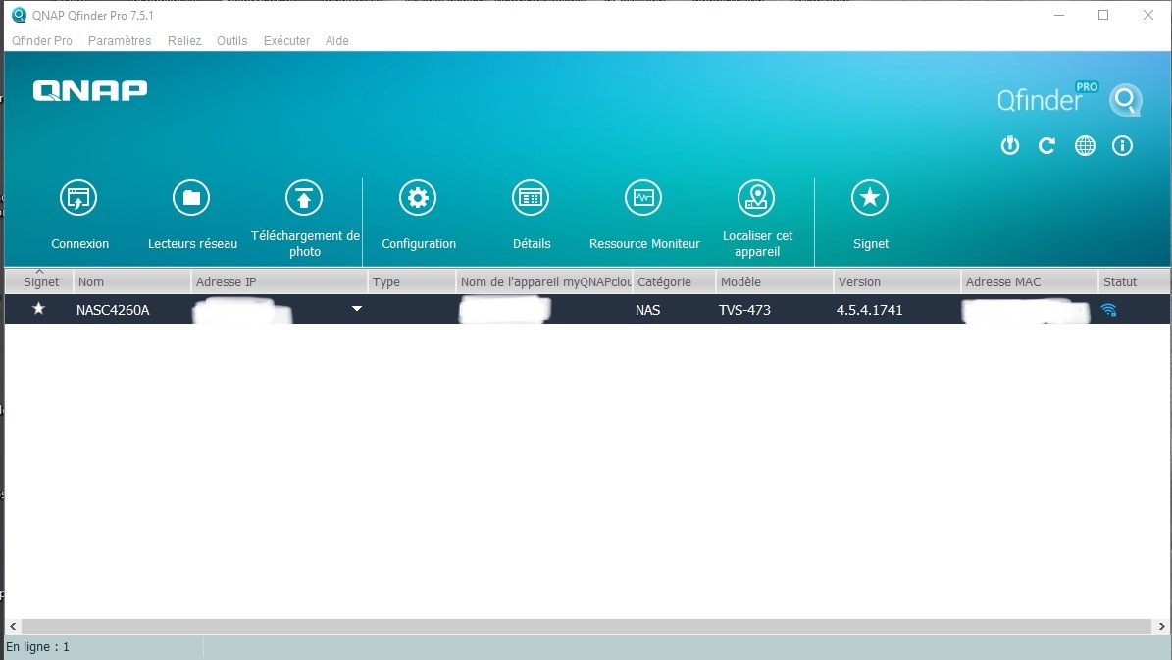Viewport: 1172px width, 660px height.
Task: Sort by the Adresse IP column header
Action: click(279, 281)
